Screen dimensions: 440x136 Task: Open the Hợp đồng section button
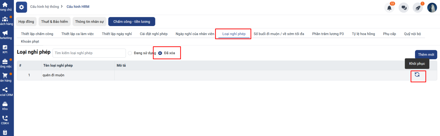coord(26,22)
